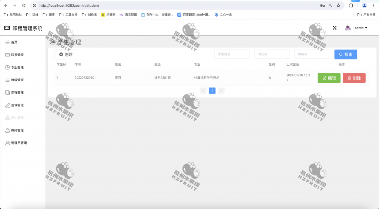Go to the next page of results
This screenshot has height=209, width=379.
(x=221, y=90)
